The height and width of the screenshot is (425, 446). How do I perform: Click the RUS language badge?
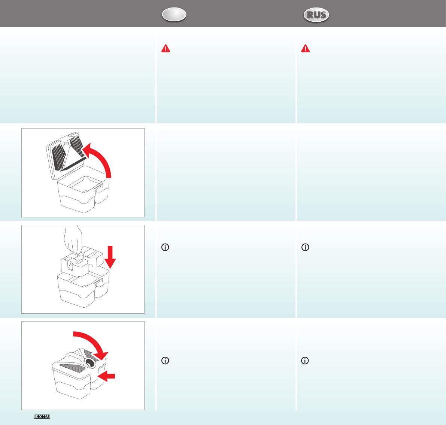(x=316, y=15)
